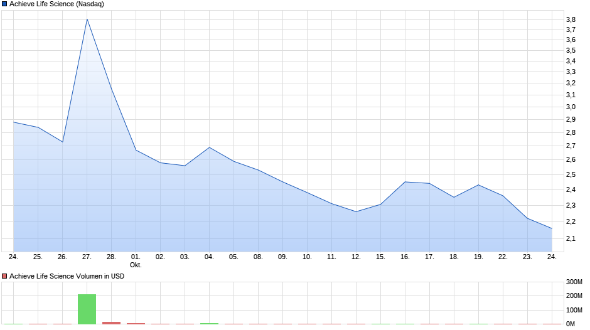590x330 pixels.
Task: Click the red Volumen legend square
Action: pyautogui.click(x=4, y=276)
